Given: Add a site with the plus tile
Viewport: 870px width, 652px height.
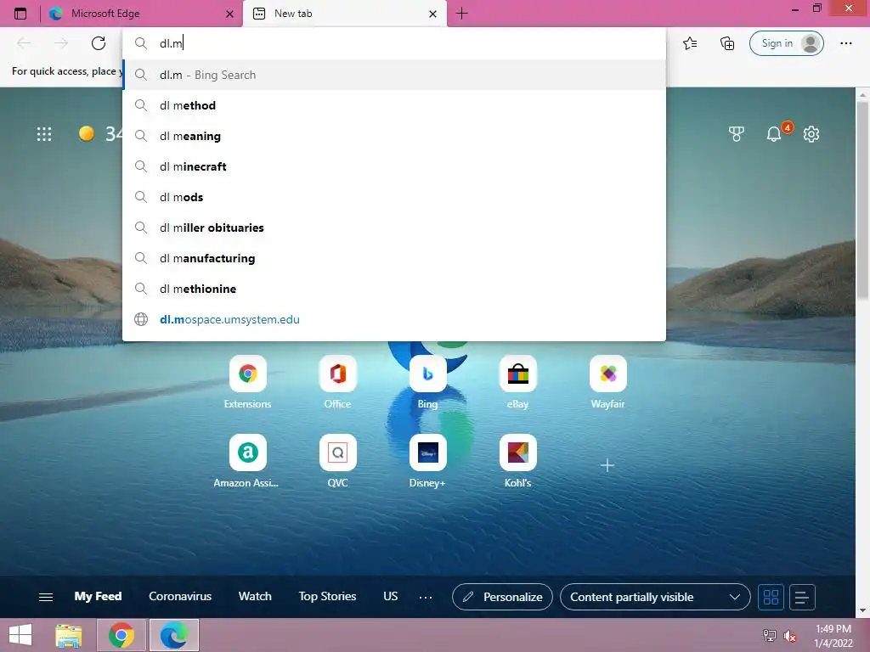Looking at the screenshot, I should click(607, 465).
